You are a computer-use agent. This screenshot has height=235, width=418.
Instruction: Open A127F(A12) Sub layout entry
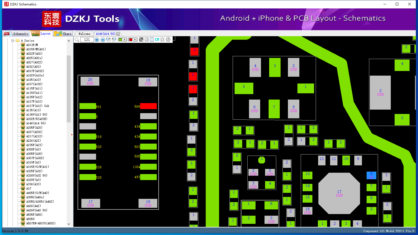pyautogui.click(x=38, y=106)
